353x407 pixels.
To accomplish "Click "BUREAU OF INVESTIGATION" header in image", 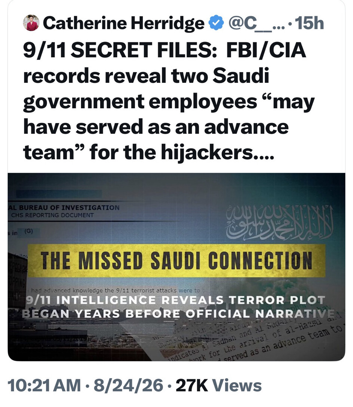I will coord(69,208).
